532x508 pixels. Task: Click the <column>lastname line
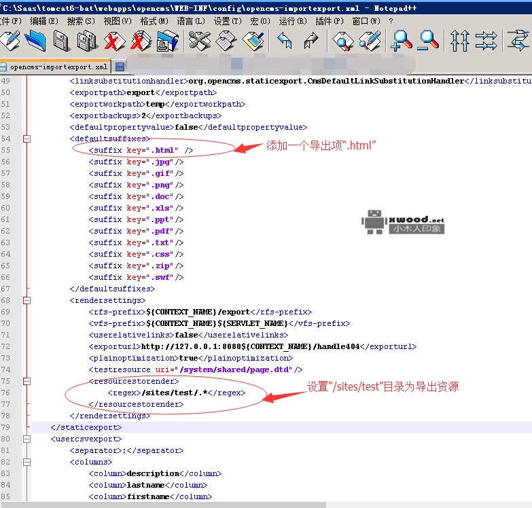pyautogui.click(x=148, y=485)
